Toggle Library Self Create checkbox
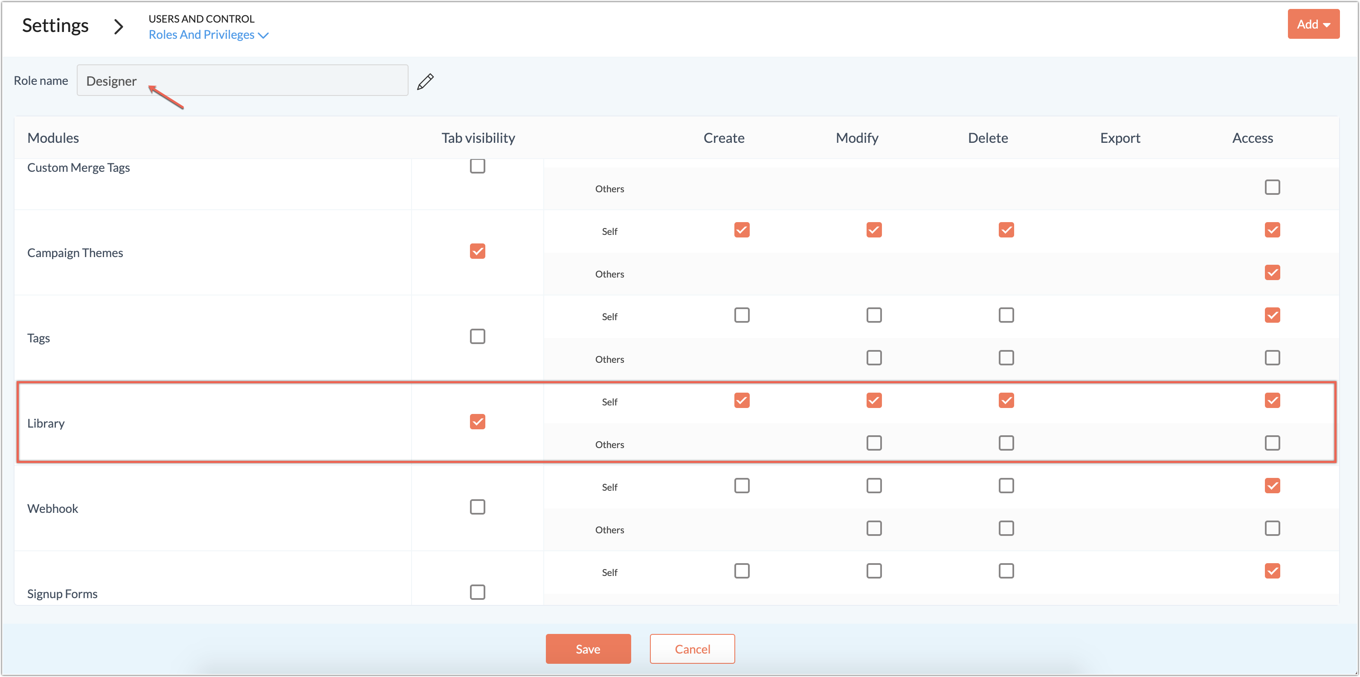This screenshot has width=1360, height=677. click(741, 400)
